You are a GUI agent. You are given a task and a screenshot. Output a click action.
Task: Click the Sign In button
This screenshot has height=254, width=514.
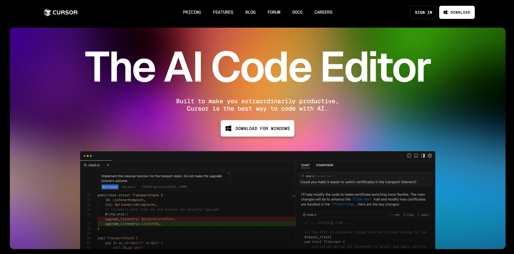click(x=424, y=12)
